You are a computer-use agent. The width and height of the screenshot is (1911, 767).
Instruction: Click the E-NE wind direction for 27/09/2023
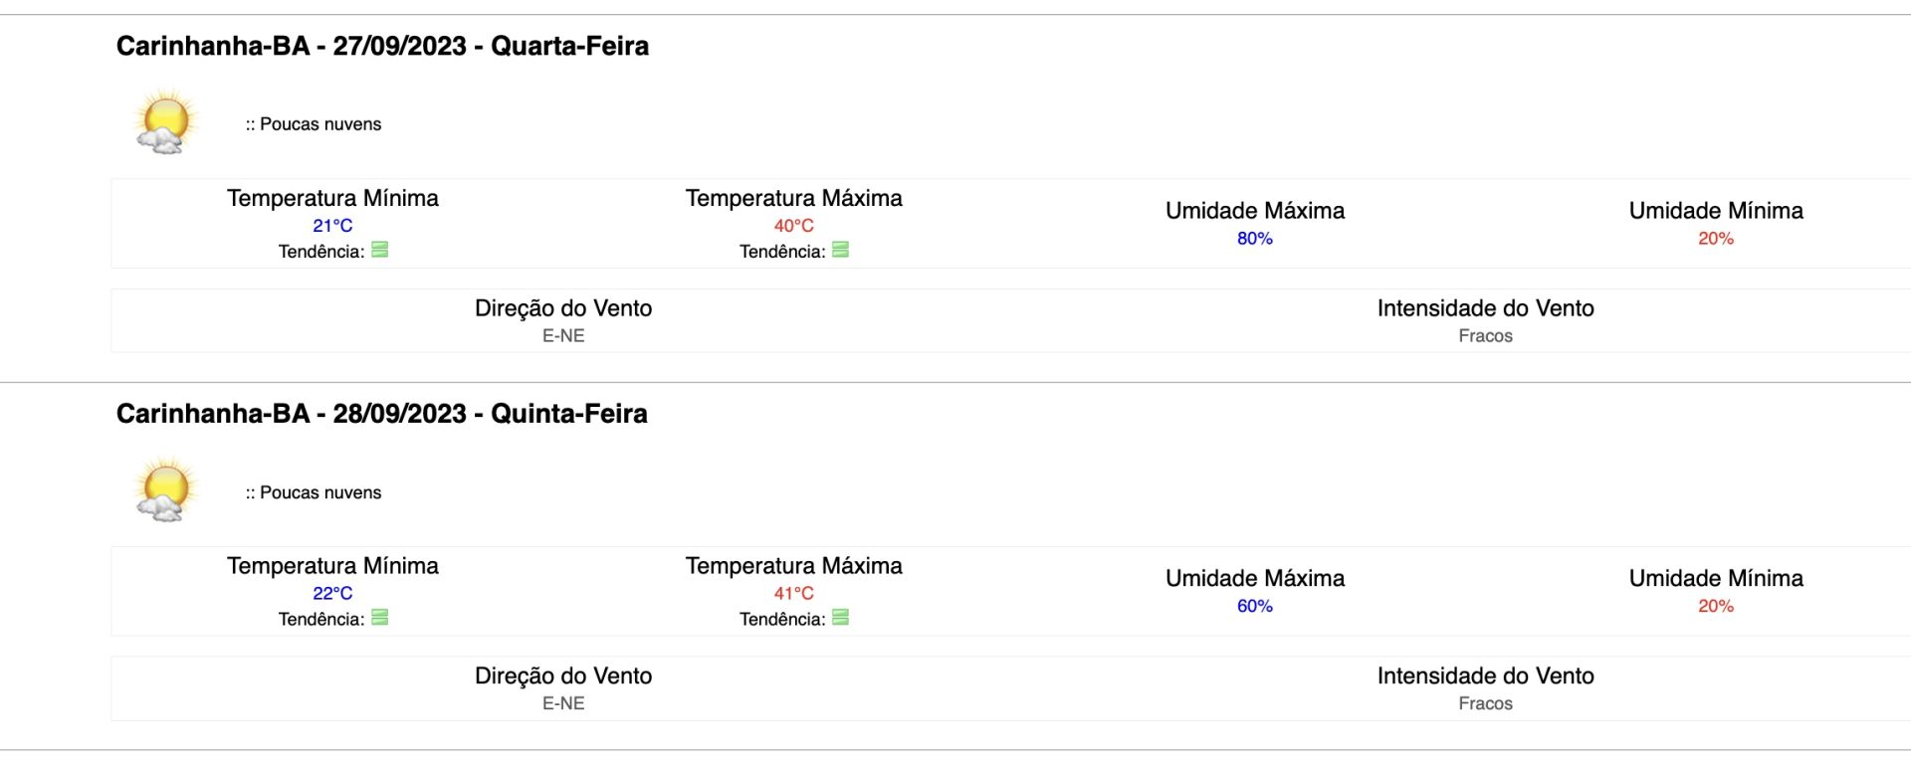(x=563, y=336)
